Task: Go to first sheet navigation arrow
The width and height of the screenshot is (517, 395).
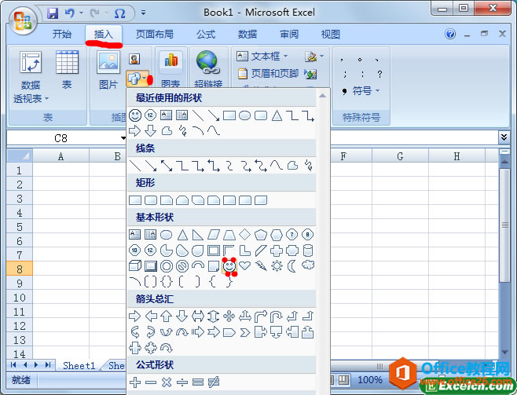Action: pos(13,364)
